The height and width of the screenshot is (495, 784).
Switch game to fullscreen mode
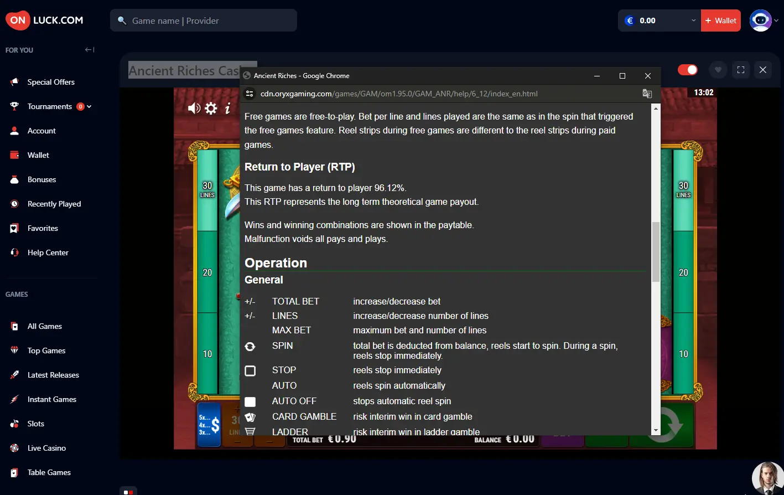(741, 70)
